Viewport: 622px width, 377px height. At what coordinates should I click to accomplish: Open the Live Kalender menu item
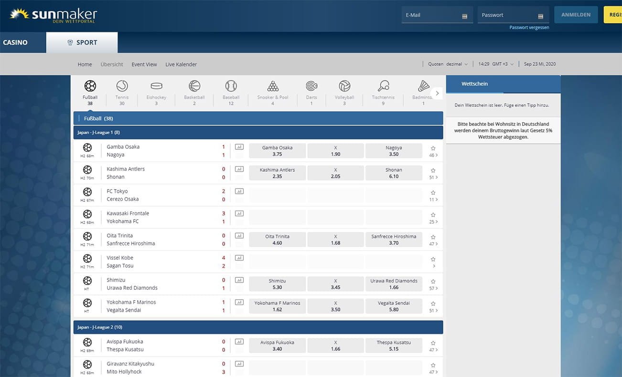click(181, 64)
